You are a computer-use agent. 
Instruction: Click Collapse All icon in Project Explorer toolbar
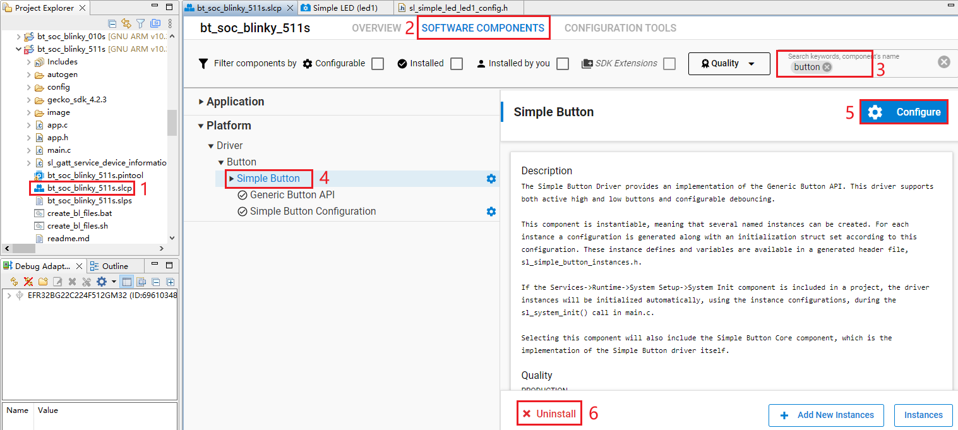tap(112, 23)
